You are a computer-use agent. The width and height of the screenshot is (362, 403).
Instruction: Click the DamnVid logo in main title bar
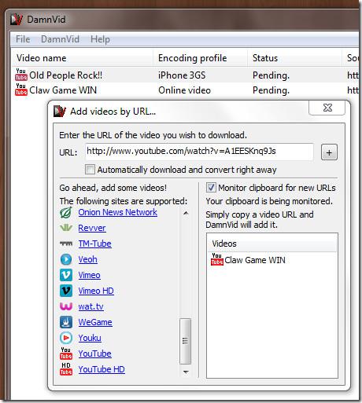coord(16,20)
